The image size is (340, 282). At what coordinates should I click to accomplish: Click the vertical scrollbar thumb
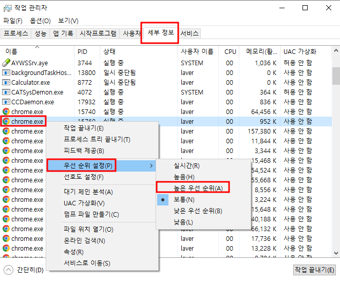click(336, 76)
